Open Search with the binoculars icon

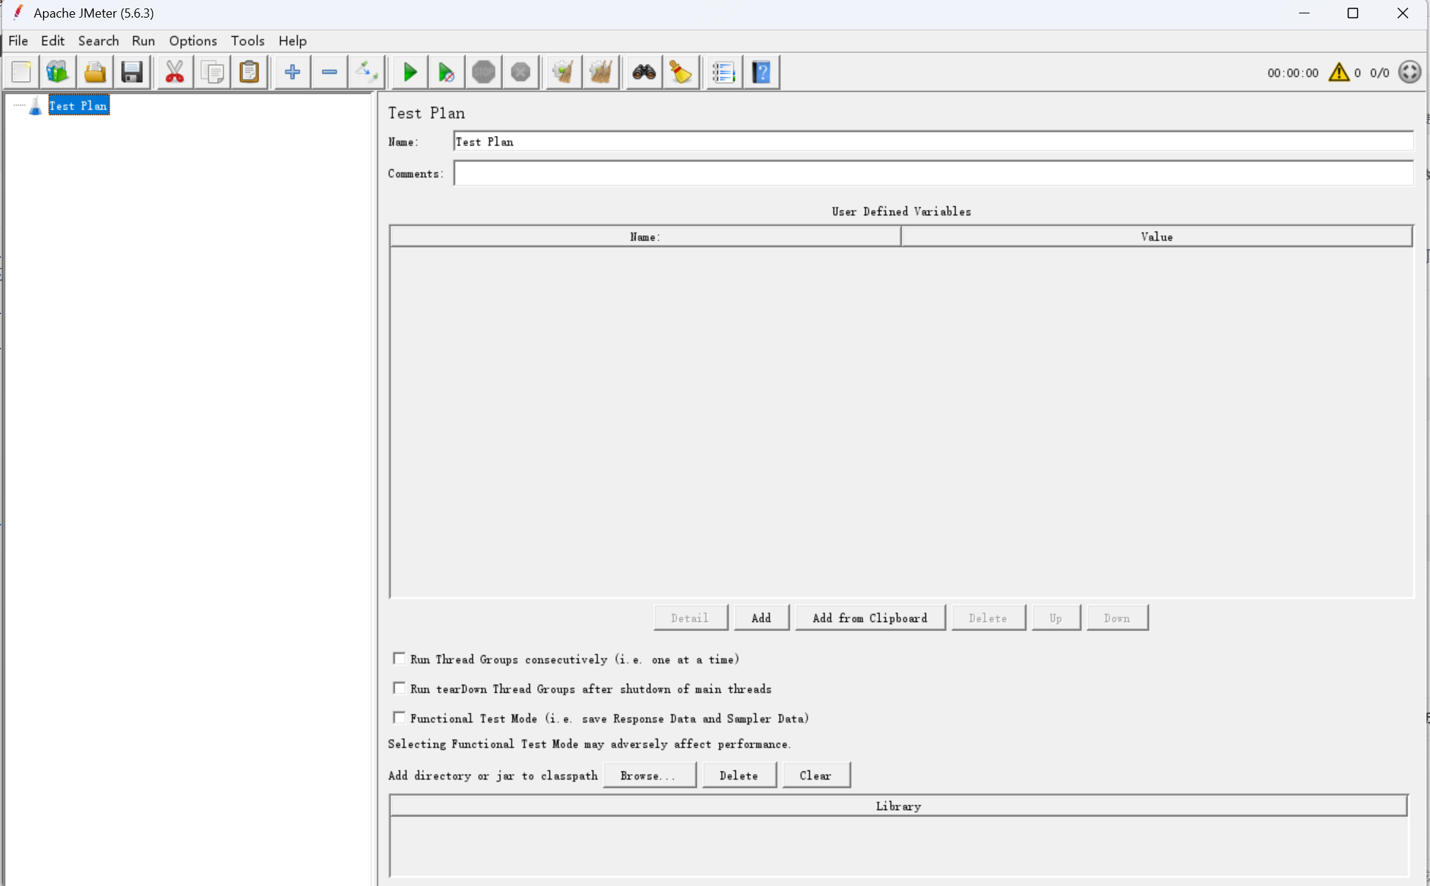tap(644, 72)
